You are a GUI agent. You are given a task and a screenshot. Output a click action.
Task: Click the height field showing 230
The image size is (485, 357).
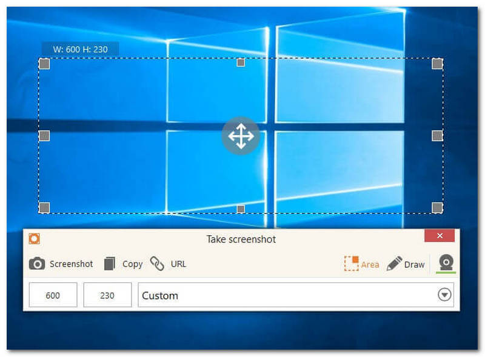click(x=107, y=295)
